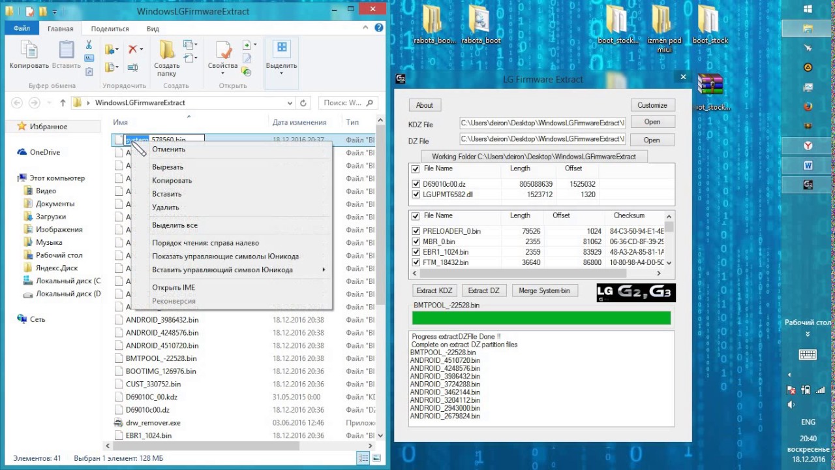Switch to the Word icon on the taskbar
The image size is (835, 470).
coord(808,166)
